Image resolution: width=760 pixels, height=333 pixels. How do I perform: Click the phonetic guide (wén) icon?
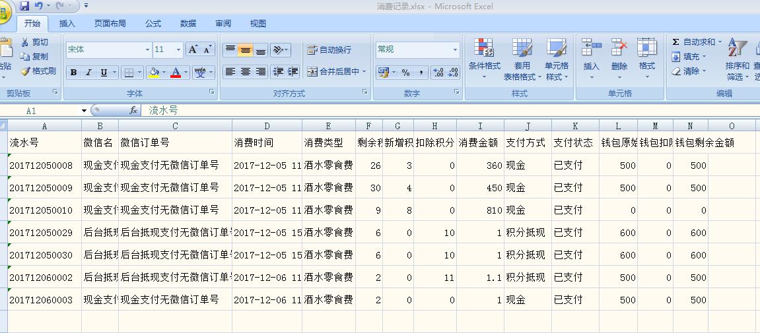click(200, 73)
